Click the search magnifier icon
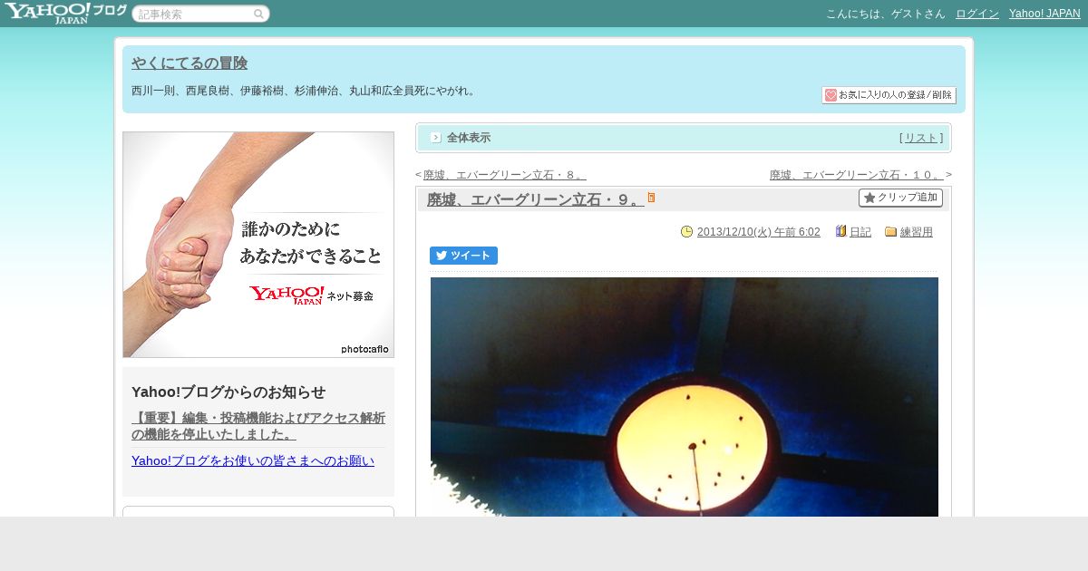1088x571 pixels. (x=258, y=15)
